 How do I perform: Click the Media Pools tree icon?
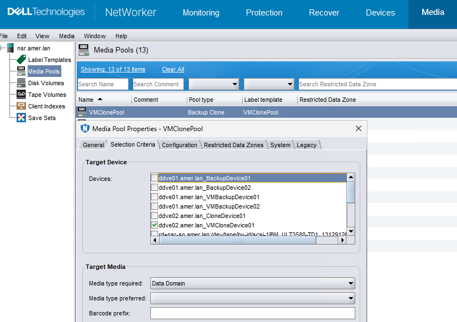[22, 71]
